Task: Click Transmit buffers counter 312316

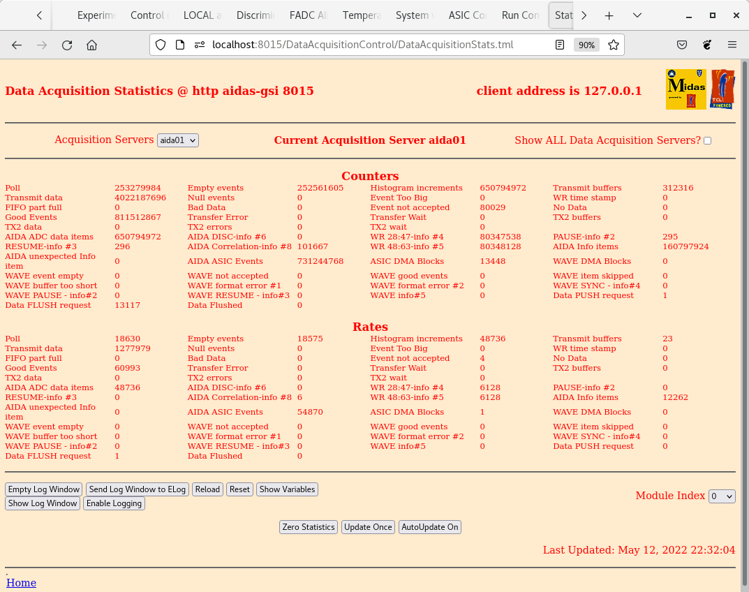Action: coord(678,188)
